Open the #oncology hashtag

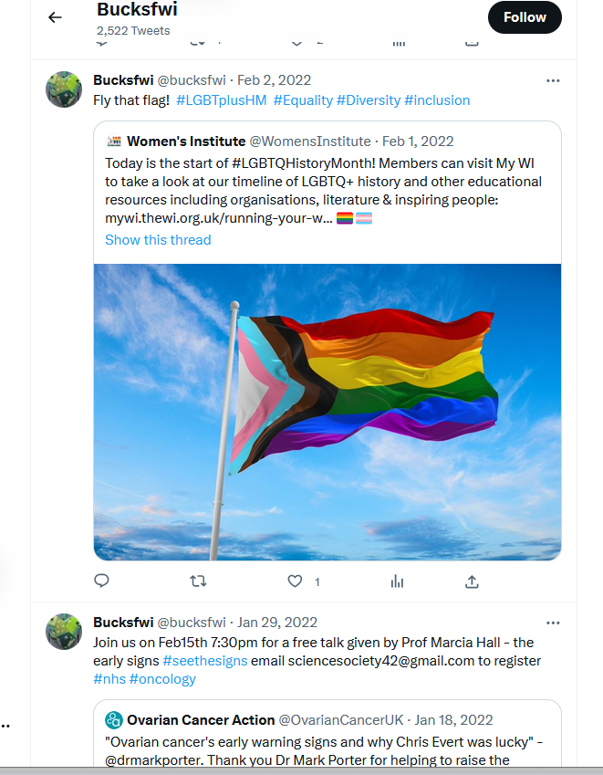tap(162, 679)
